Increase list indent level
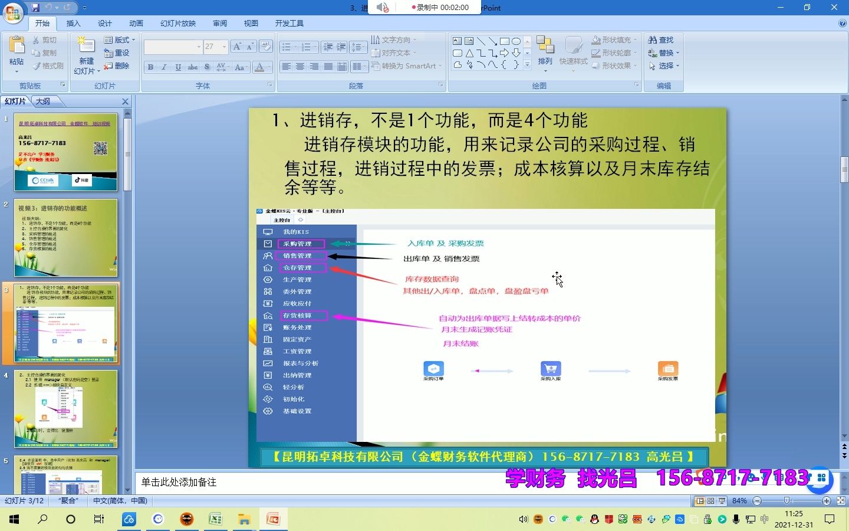 coord(341,47)
